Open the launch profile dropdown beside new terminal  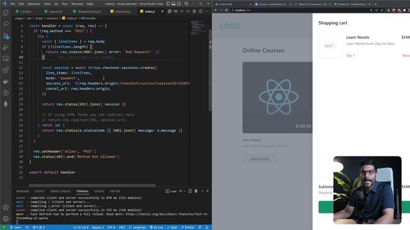(x=184, y=191)
